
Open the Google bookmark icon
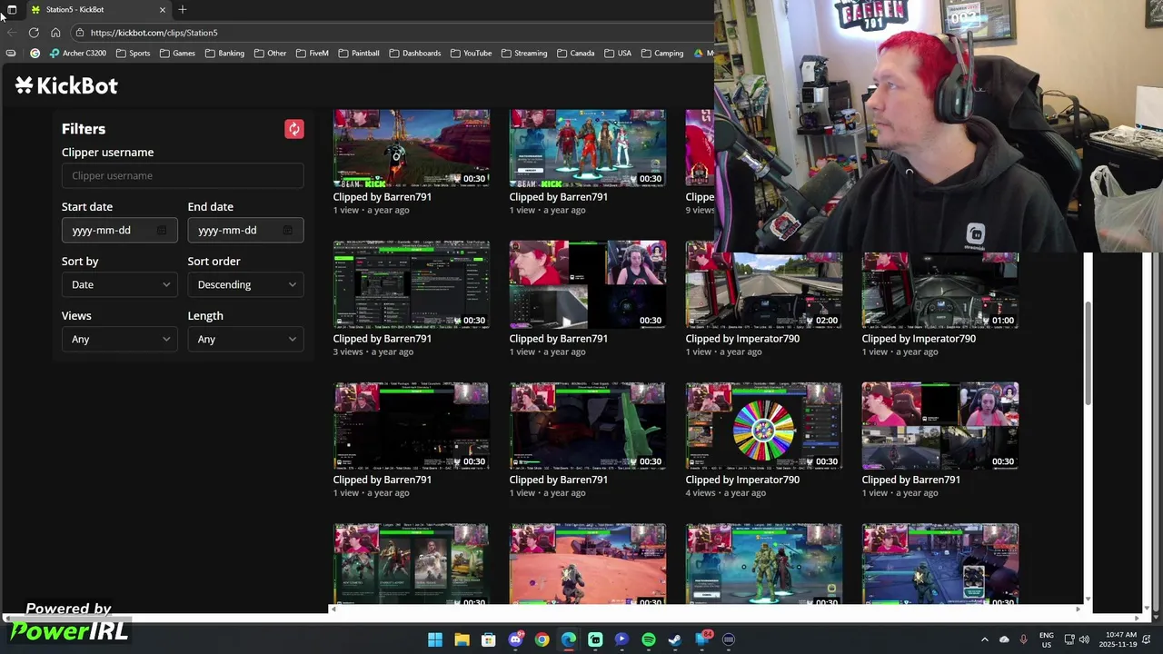[35, 54]
